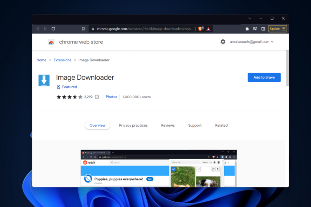Image resolution: width=311 pixels, height=207 pixels.
Task: Switch to the Related tab
Action: pos(221,125)
